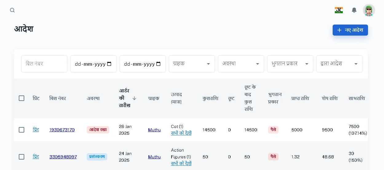Click profit value 30 (150%)
The height and width of the screenshot is (170, 384).
click(x=355, y=157)
